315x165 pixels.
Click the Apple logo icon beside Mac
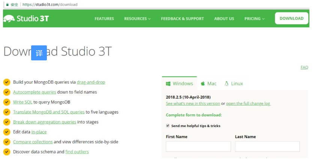(x=203, y=83)
